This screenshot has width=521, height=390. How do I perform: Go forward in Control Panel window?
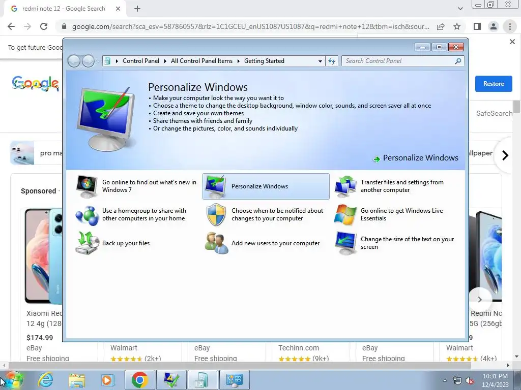(88, 61)
